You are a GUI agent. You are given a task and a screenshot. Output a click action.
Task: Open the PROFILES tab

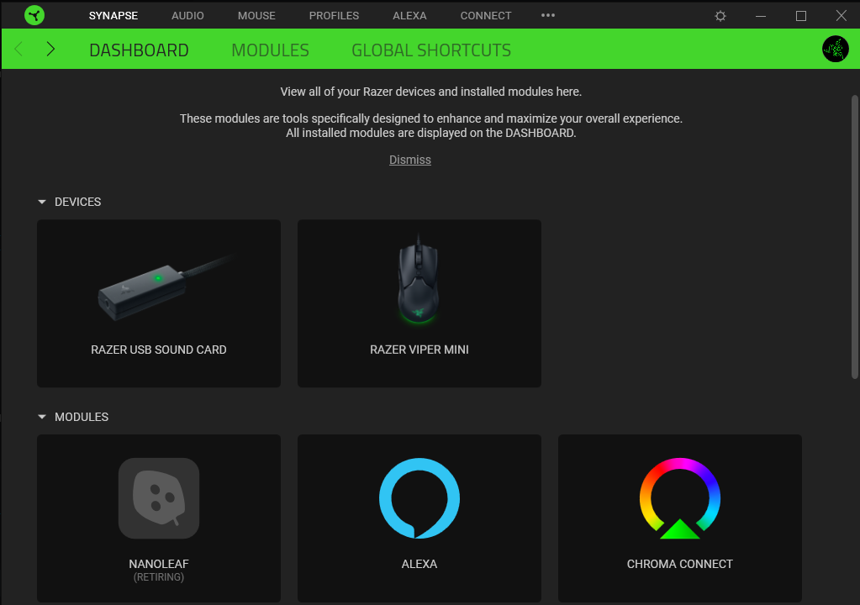[x=334, y=16]
